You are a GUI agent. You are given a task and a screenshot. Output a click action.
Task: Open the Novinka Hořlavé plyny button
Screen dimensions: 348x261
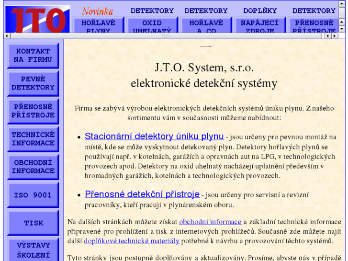click(98, 25)
